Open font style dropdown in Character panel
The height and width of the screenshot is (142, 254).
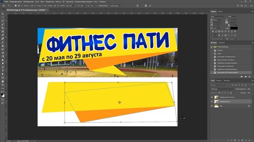coord(233,17)
